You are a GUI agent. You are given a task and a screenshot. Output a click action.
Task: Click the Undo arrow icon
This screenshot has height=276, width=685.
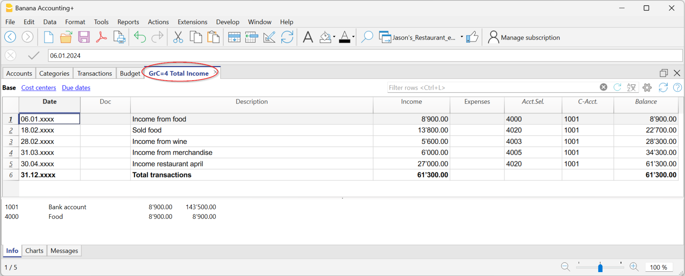pyautogui.click(x=140, y=37)
